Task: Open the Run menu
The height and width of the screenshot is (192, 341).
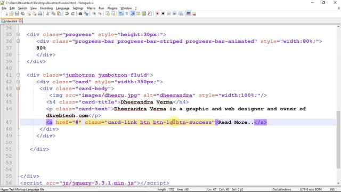Action: click(x=101, y=9)
